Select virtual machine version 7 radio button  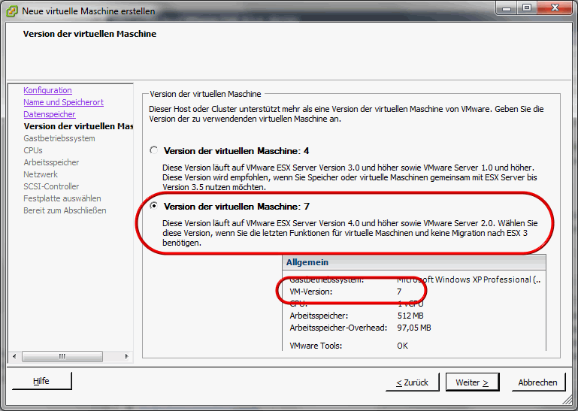click(x=154, y=206)
